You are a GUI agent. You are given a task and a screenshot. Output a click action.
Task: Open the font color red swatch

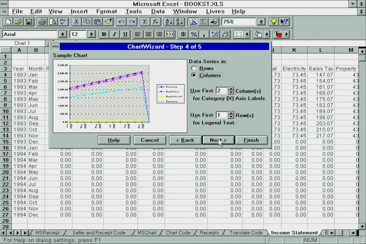[277, 34]
